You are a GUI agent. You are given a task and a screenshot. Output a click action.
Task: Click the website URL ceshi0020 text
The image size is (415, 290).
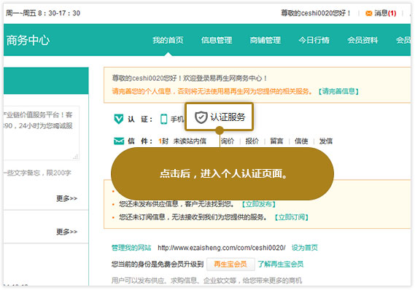(x=222, y=248)
